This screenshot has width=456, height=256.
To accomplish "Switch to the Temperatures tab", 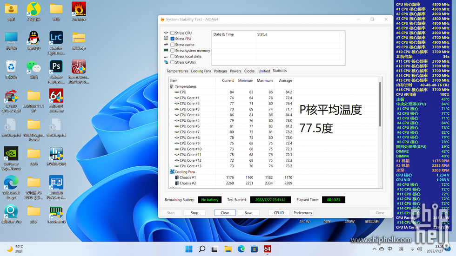I will pos(177,71).
